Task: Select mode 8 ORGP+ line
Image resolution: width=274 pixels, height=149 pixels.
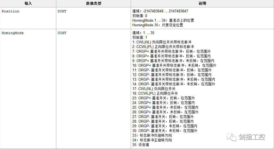Action: (171, 56)
